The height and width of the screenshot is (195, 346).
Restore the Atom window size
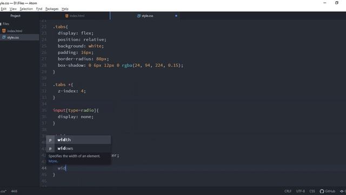(x=336, y=3)
